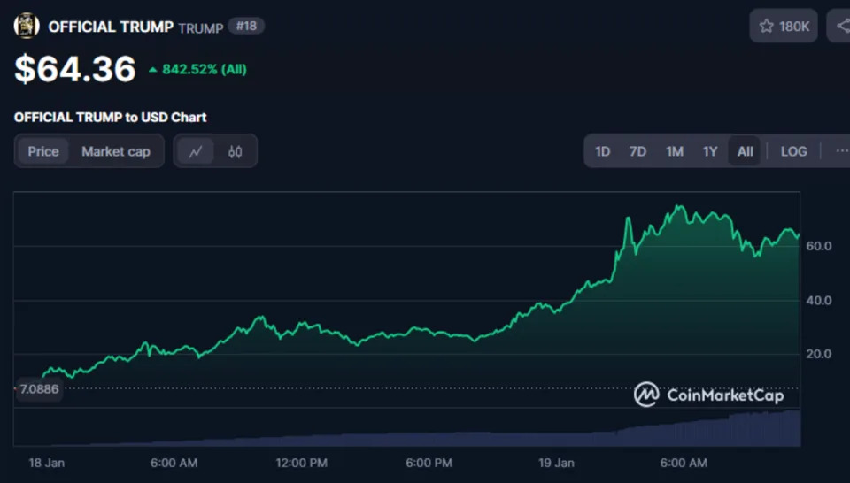Screen dimensions: 850x483
Task: Click the 60.0 y-axis label
Action: pyautogui.click(x=818, y=246)
